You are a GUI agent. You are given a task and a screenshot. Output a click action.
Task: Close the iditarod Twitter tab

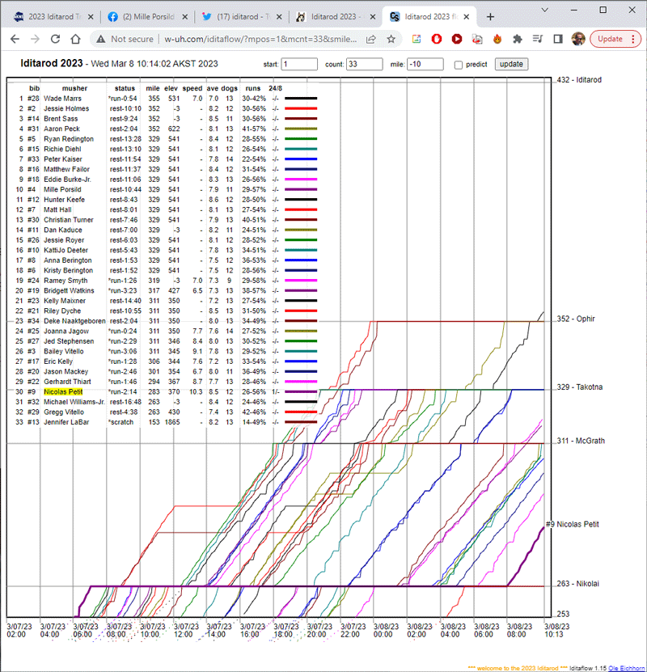279,17
